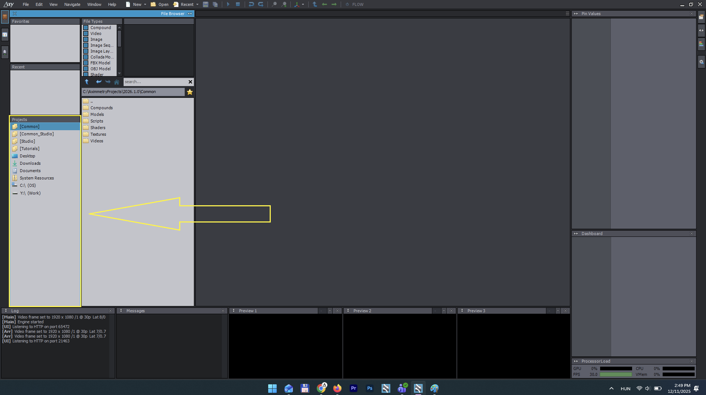Toggle the Video file type checkbox
The width and height of the screenshot is (706, 395).
[x=86, y=33]
